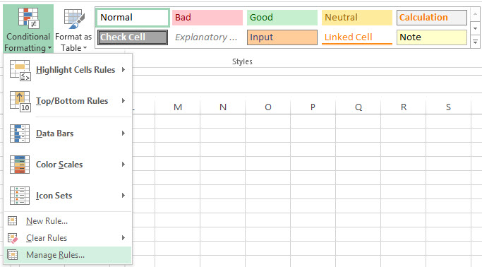Select the Color Scales icon
Screen dimensions: 482x267
(20, 165)
